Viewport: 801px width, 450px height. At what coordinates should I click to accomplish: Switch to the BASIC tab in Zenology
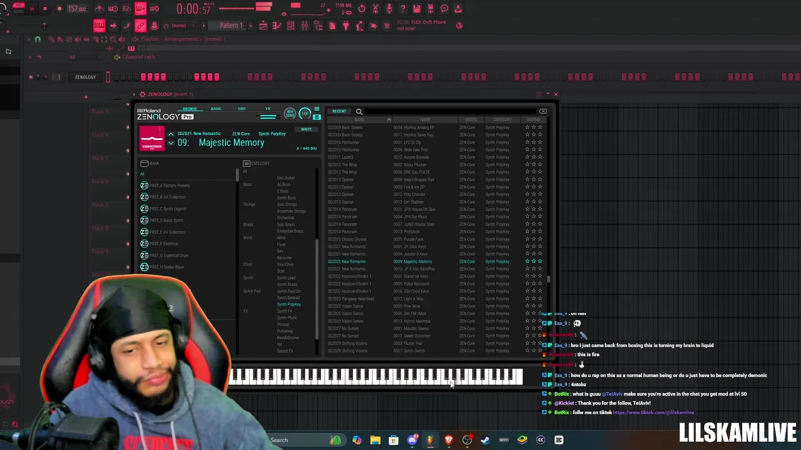pyautogui.click(x=216, y=109)
